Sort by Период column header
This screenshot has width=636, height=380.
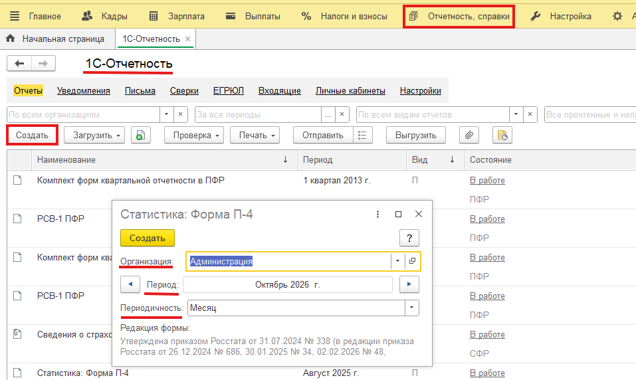(352, 160)
